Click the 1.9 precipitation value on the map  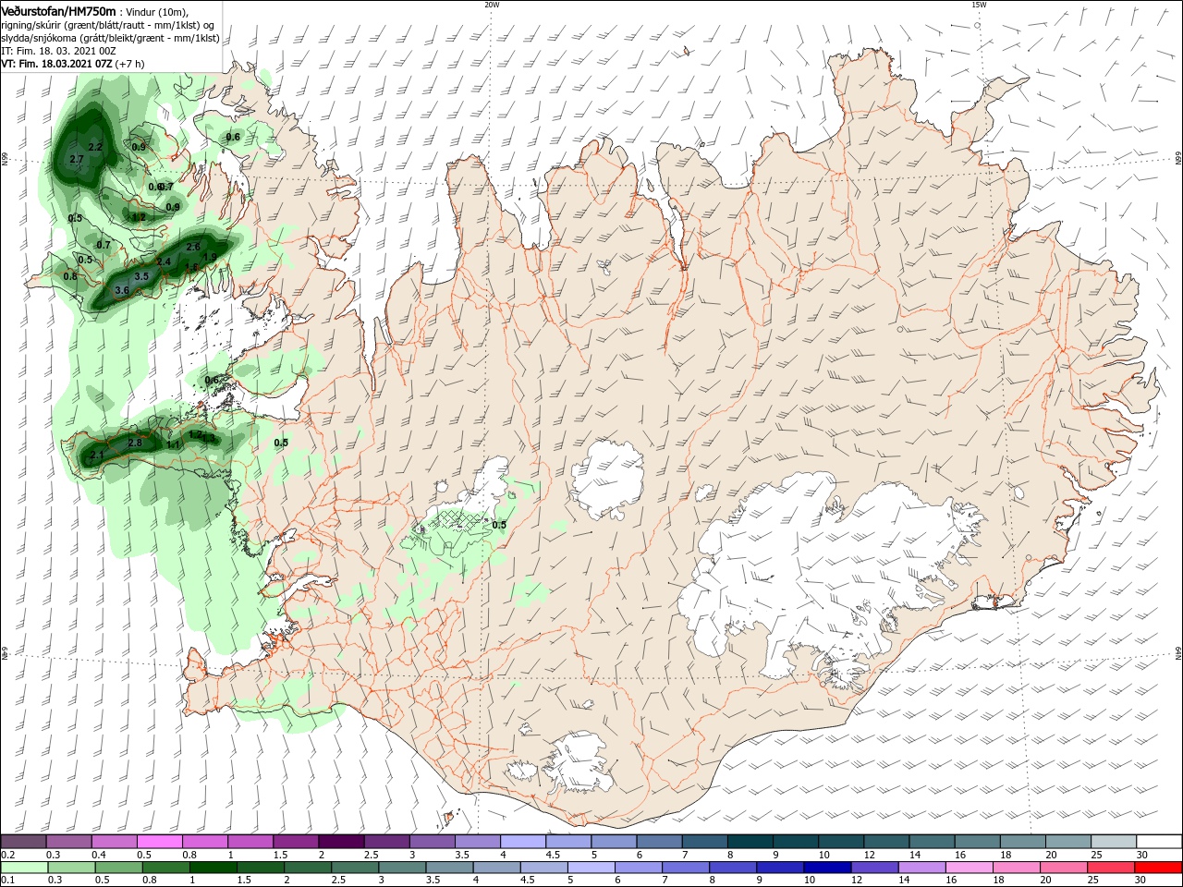210,257
